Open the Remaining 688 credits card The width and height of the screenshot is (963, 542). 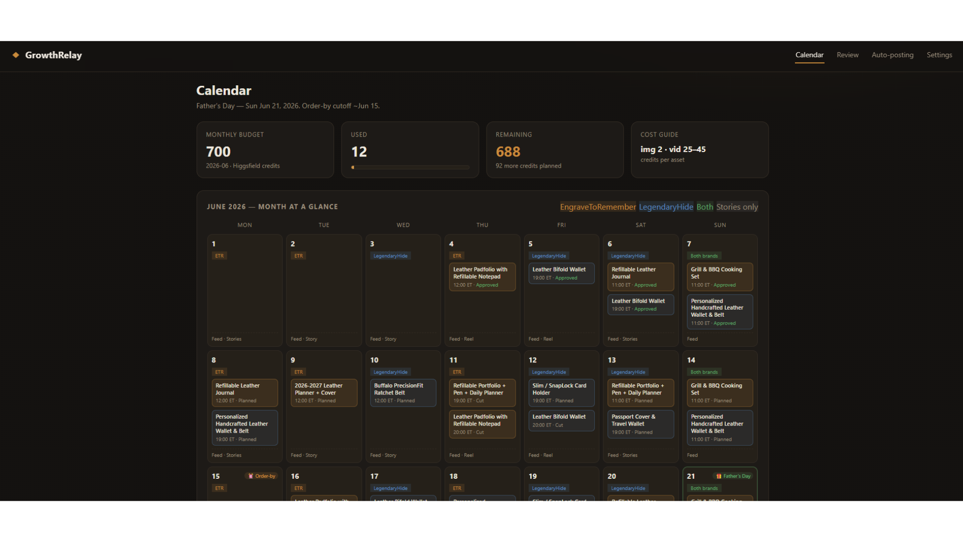[x=555, y=150]
